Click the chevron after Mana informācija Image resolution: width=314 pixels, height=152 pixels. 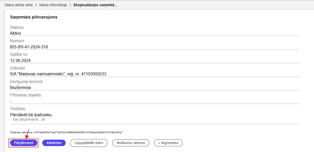pyautogui.click(x=70, y=5)
